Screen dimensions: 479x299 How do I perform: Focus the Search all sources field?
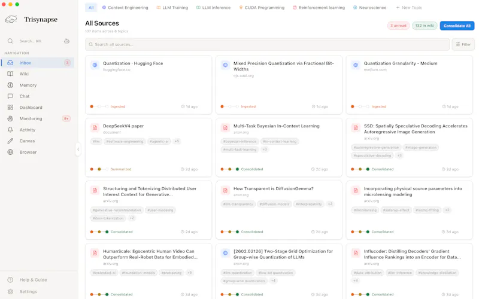click(267, 44)
